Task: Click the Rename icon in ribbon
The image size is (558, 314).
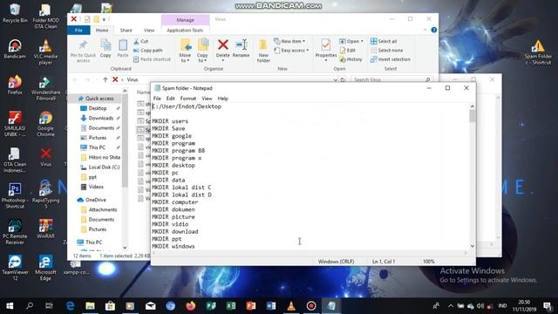Action: (241, 48)
